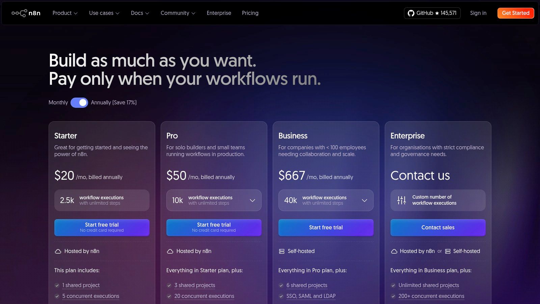Click the checkmark beside 5 concurrent executions
The image size is (540, 304).
click(x=57, y=296)
